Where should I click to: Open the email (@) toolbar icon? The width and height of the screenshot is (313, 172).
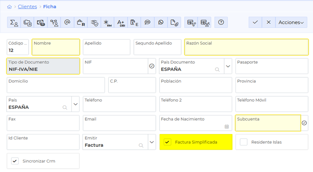(67, 22)
